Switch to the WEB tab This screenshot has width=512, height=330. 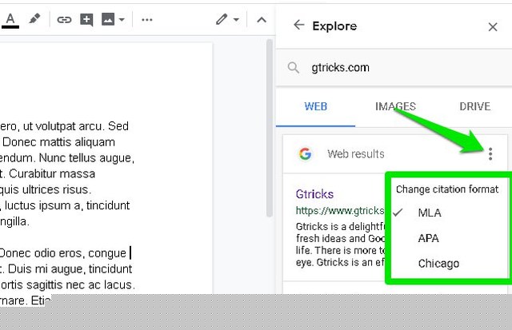tap(315, 106)
